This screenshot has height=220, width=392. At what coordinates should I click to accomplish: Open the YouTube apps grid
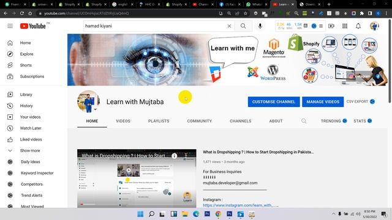[x=345, y=26]
